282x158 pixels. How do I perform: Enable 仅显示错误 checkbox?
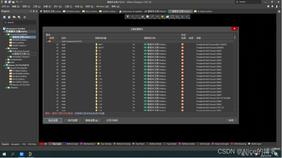[104, 121]
